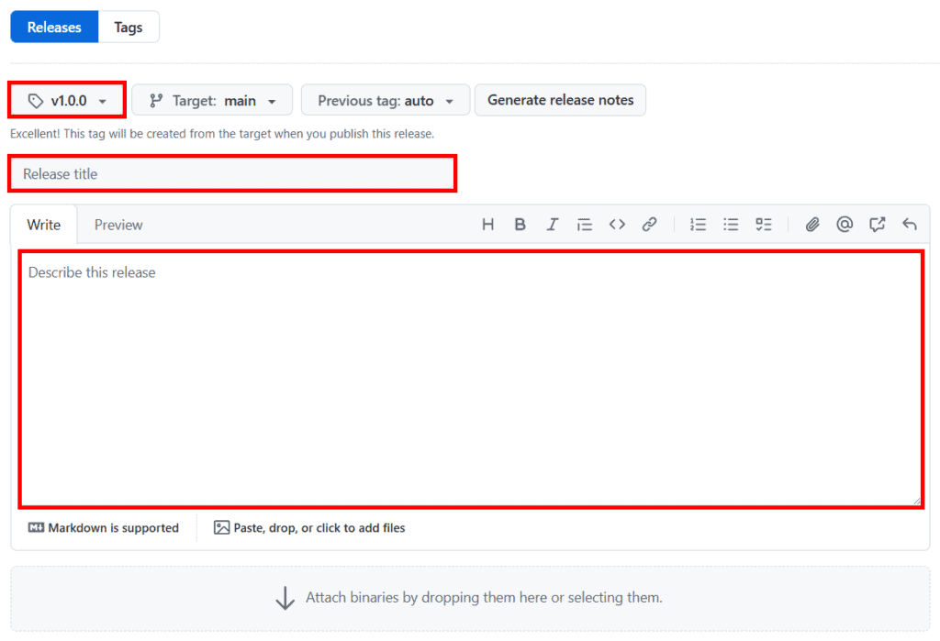Open the v1.0.0 tag dropdown
Image resolution: width=940 pixels, height=641 pixels.
(67, 100)
